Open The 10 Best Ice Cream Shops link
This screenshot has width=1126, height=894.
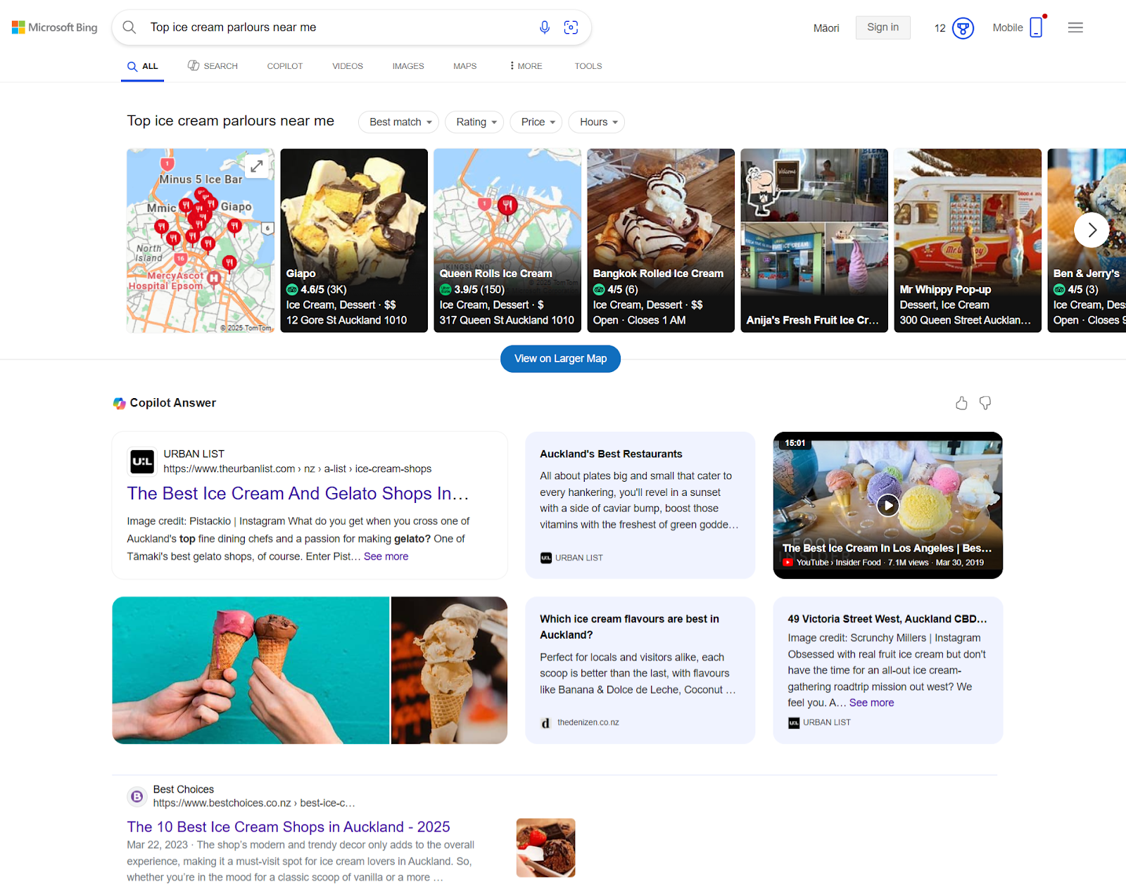289,827
